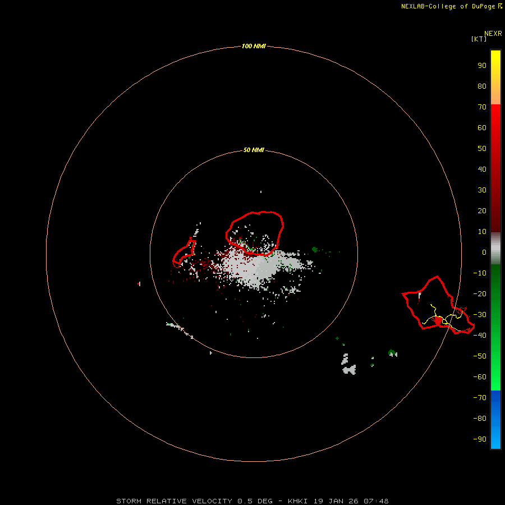Click the 60 knot legend value
This screenshot has height=505, width=505.
click(482, 128)
